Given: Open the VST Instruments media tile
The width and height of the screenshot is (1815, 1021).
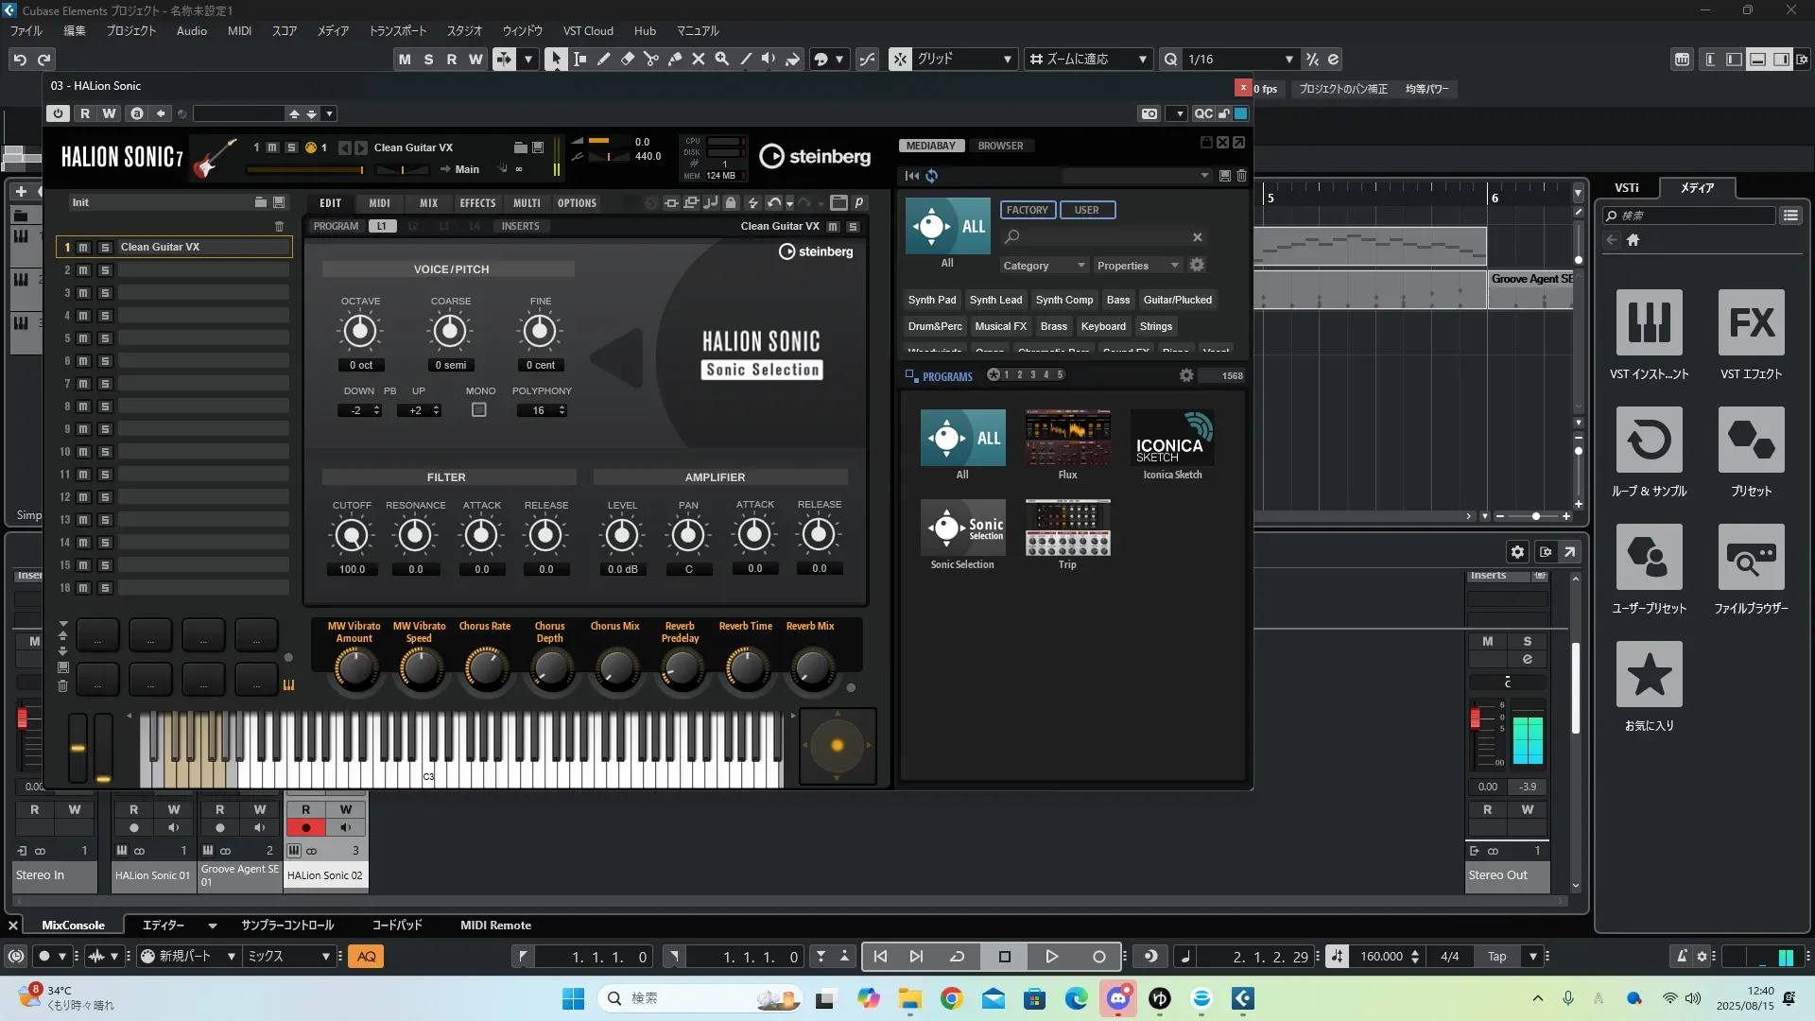Looking at the screenshot, I should [x=1649, y=323].
